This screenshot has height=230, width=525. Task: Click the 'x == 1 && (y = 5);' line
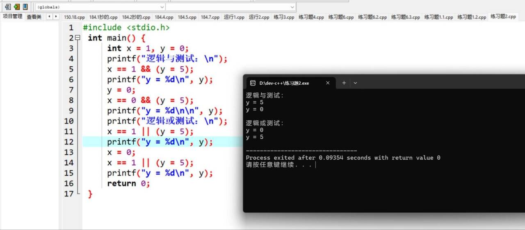point(150,69)
